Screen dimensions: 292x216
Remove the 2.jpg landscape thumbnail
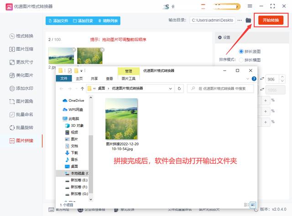pos(74,50)
